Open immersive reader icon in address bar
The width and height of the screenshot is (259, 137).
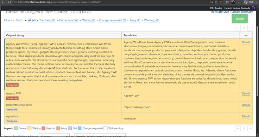click(x=216, y=2)
